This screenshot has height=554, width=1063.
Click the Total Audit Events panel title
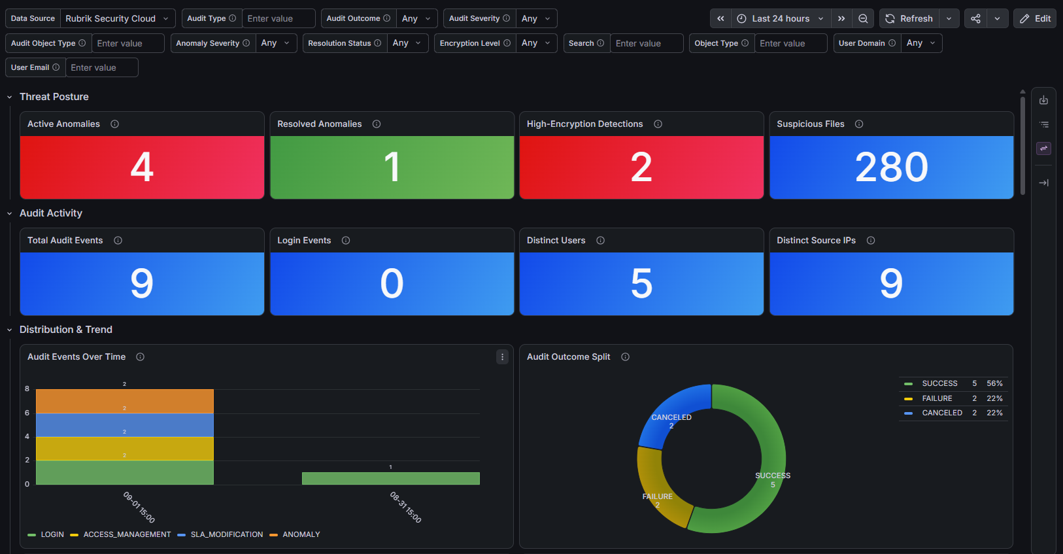65,240
